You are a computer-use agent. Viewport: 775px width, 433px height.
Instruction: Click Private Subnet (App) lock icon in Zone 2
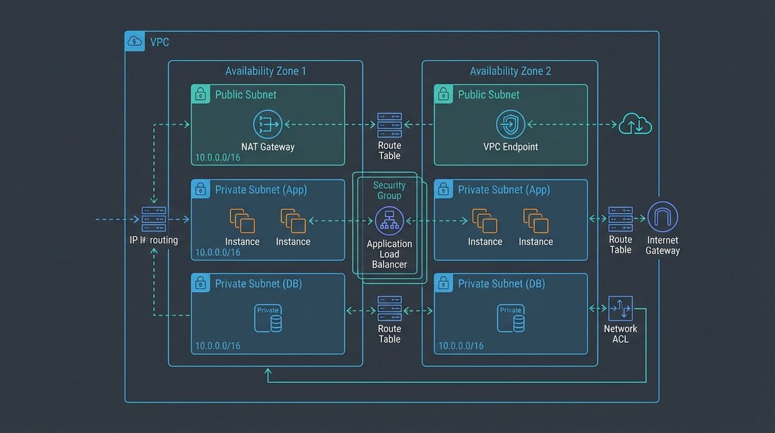point(443,189)
